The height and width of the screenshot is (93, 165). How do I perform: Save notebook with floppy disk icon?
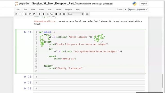pyautogui.click(x=16, y=14)
